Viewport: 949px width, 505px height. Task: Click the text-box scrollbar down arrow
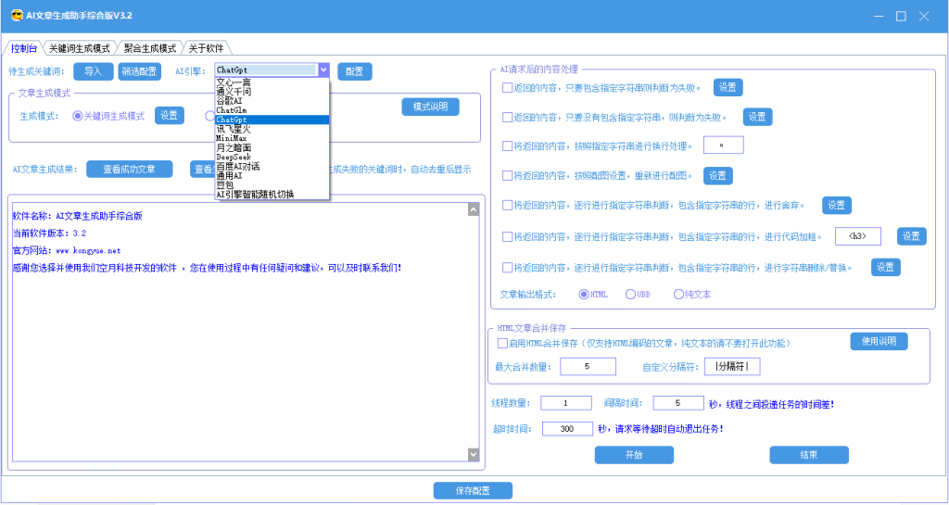coord(474,454)
